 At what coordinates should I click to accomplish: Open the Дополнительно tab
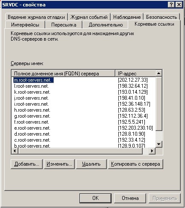106,25
